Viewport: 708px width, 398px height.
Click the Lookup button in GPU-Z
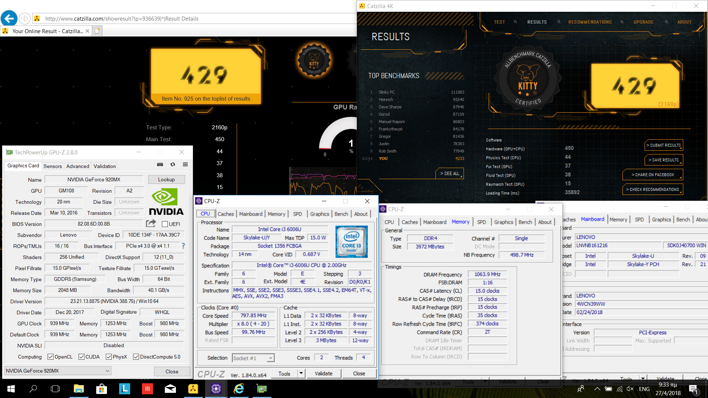(x=166, y=179)
